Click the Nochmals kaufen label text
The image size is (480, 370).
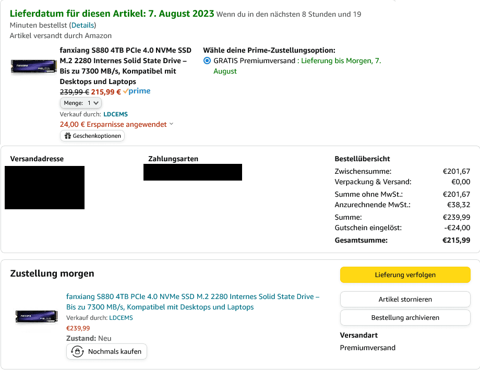point(115,352)
